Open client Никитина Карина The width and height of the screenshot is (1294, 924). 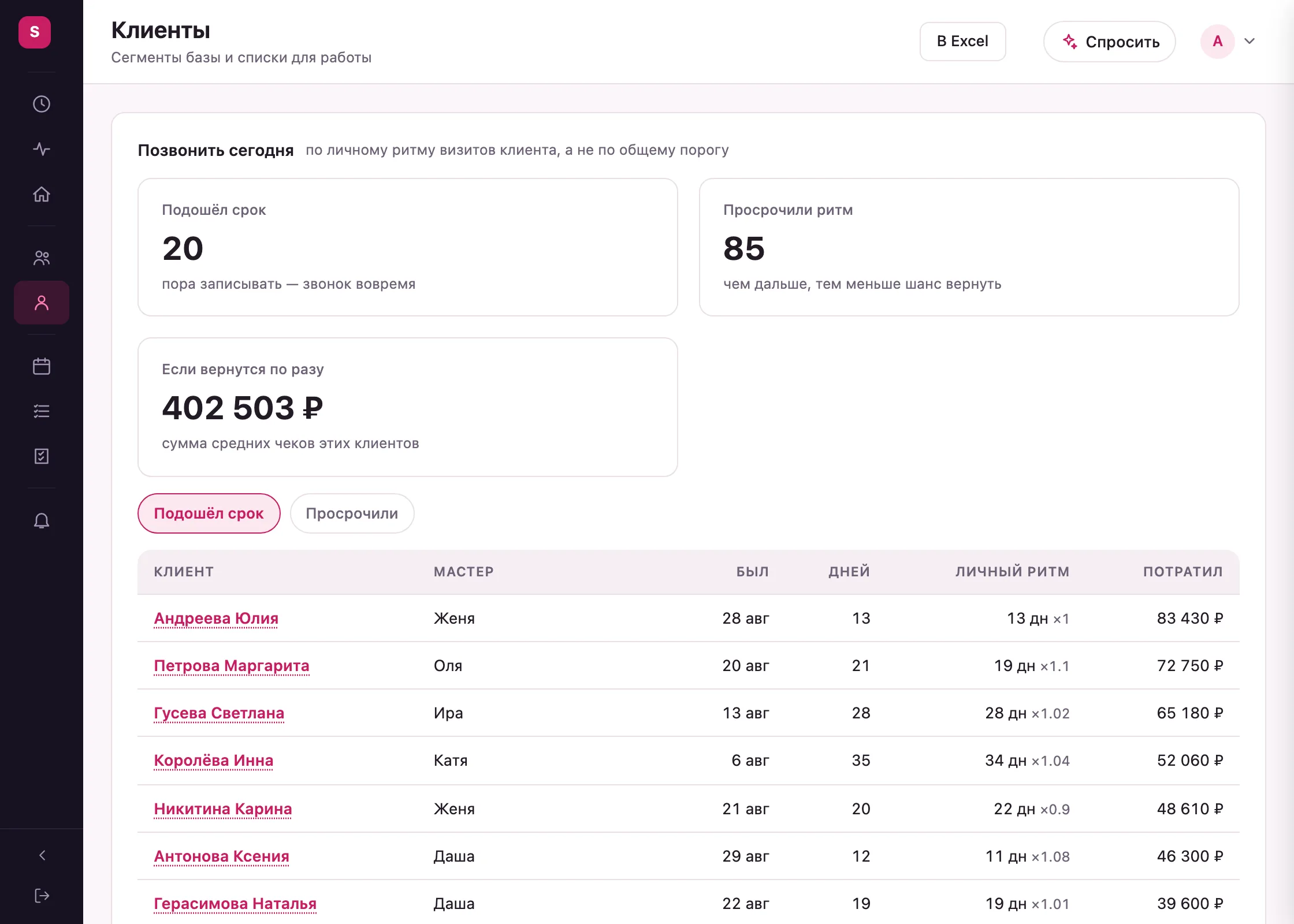pos(223,809)
